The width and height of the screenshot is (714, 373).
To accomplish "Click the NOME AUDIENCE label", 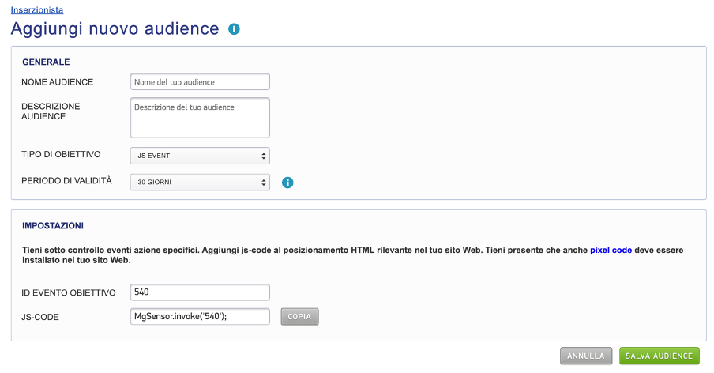I will 58,82.
